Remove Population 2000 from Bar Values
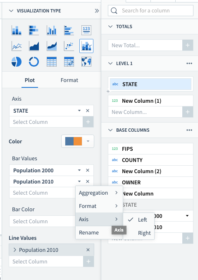198x280 pixels. [88, 170]
